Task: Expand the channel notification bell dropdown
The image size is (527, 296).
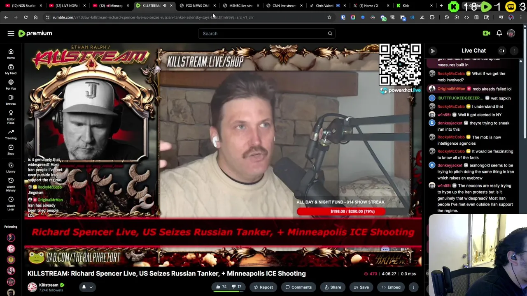Action: pyautogui.click(x=91, y=287)
